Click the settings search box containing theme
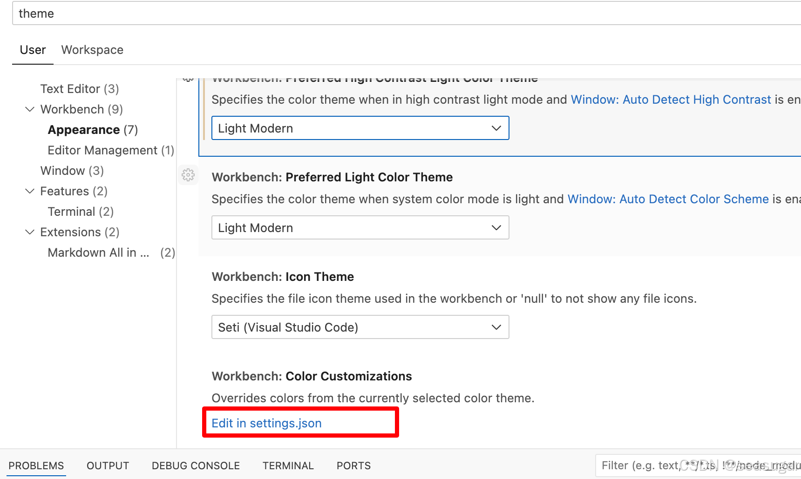 click(407, 13)
